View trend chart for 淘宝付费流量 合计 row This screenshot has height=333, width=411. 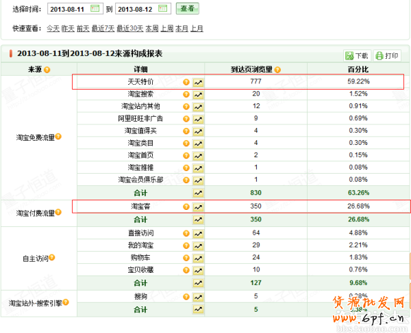198,219
